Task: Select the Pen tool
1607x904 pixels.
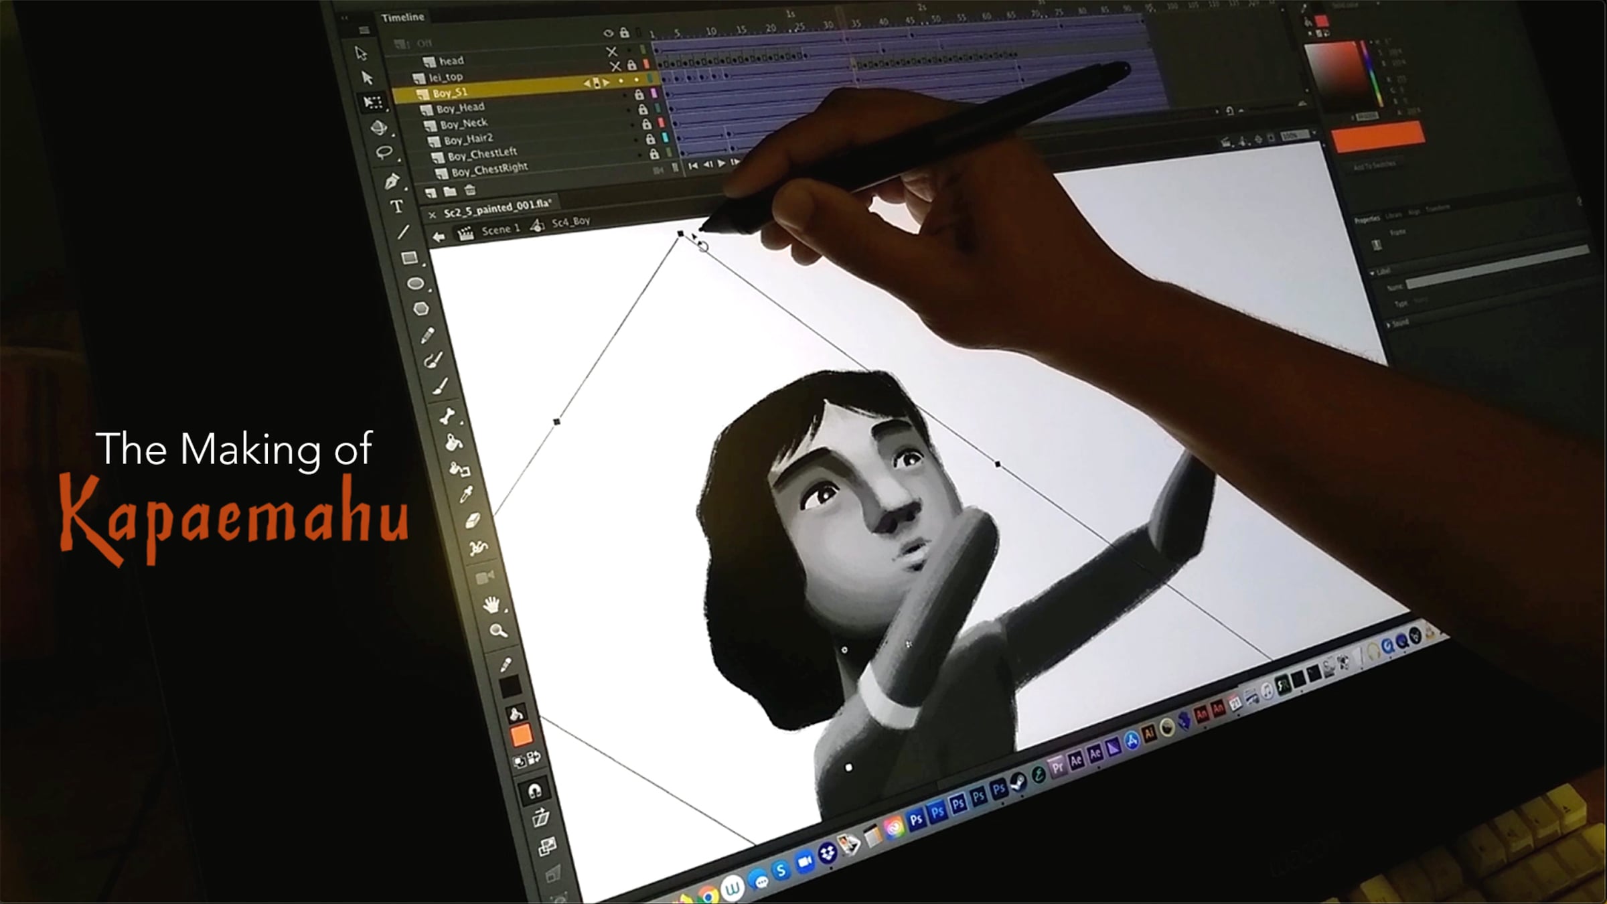Action: pyautogui.click(x=392, y=180)
